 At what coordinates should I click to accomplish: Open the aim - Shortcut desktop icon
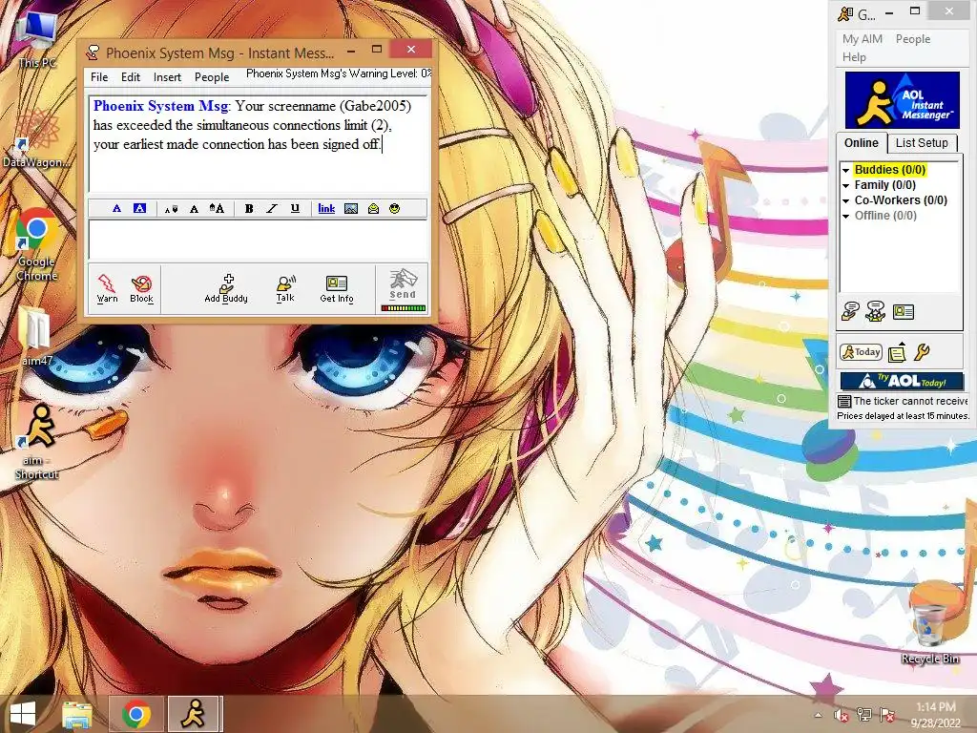37,441
